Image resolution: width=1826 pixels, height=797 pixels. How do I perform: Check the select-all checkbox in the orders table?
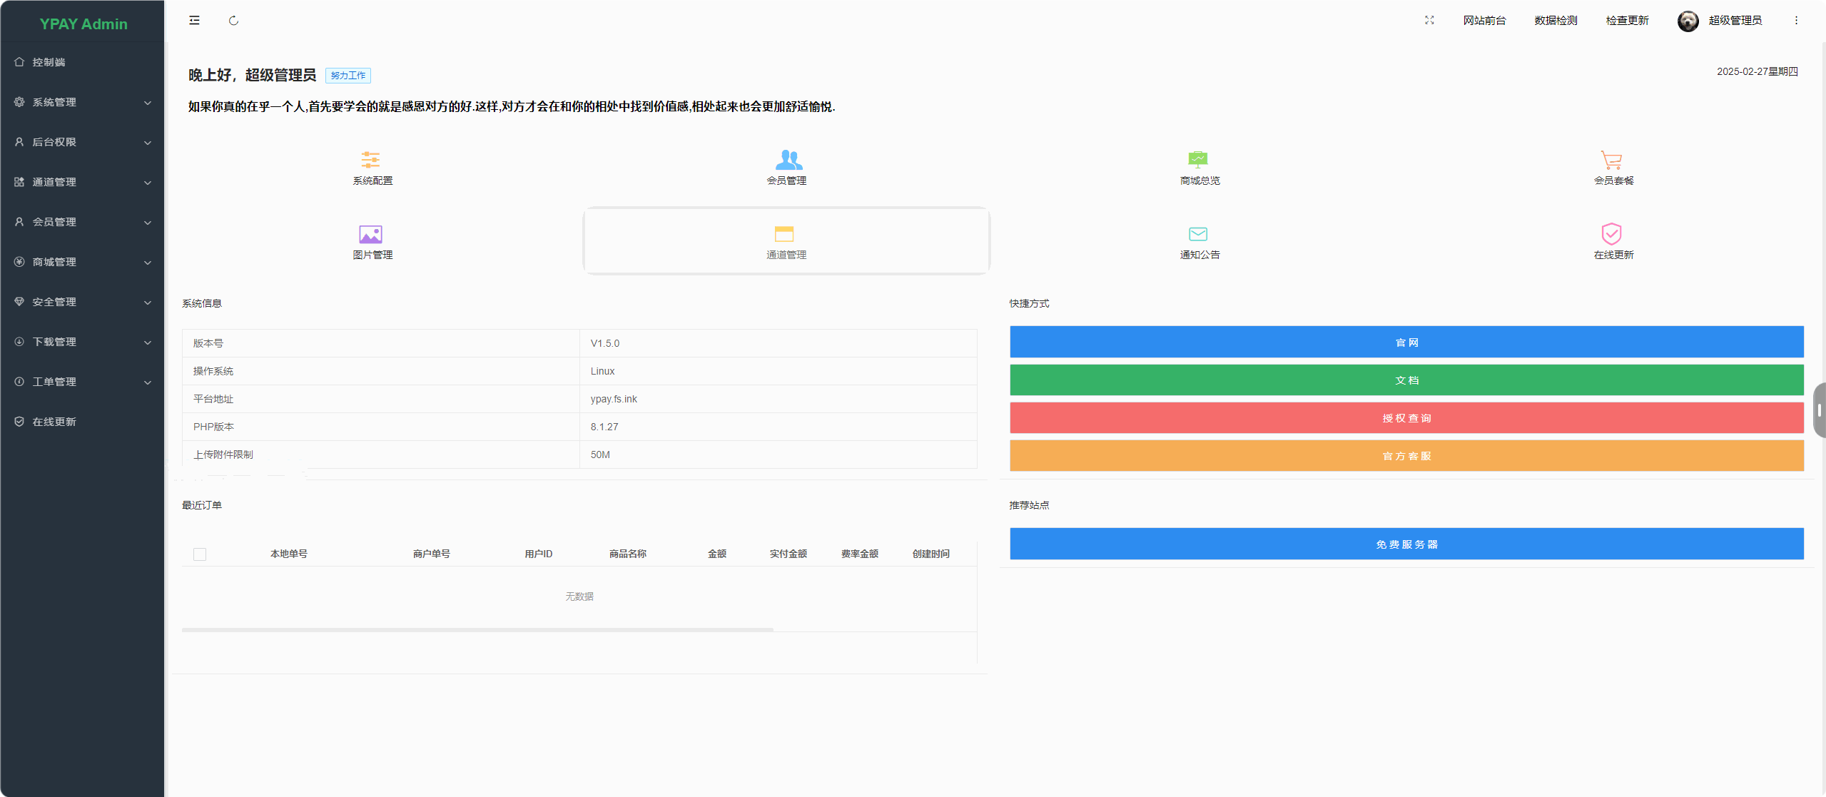tap(200, 554)
